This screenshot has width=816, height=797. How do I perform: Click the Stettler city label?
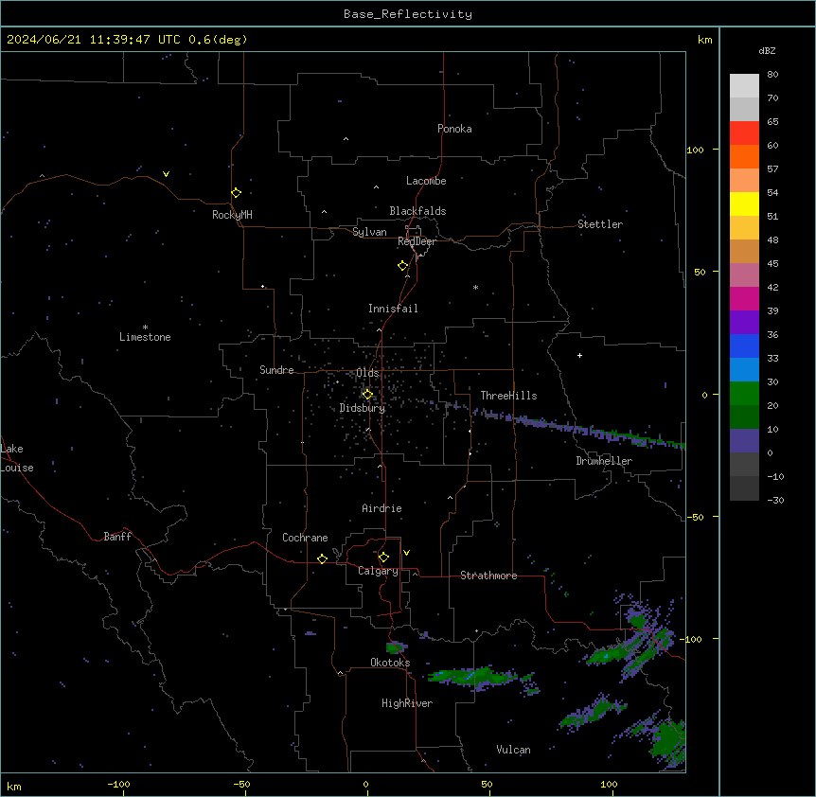pos(600,224)
